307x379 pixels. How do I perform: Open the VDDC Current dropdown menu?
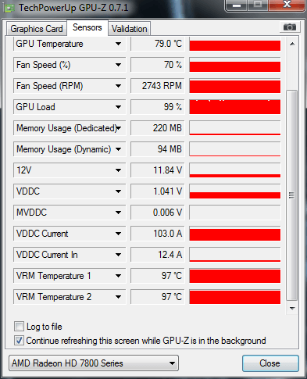point(118,234)
